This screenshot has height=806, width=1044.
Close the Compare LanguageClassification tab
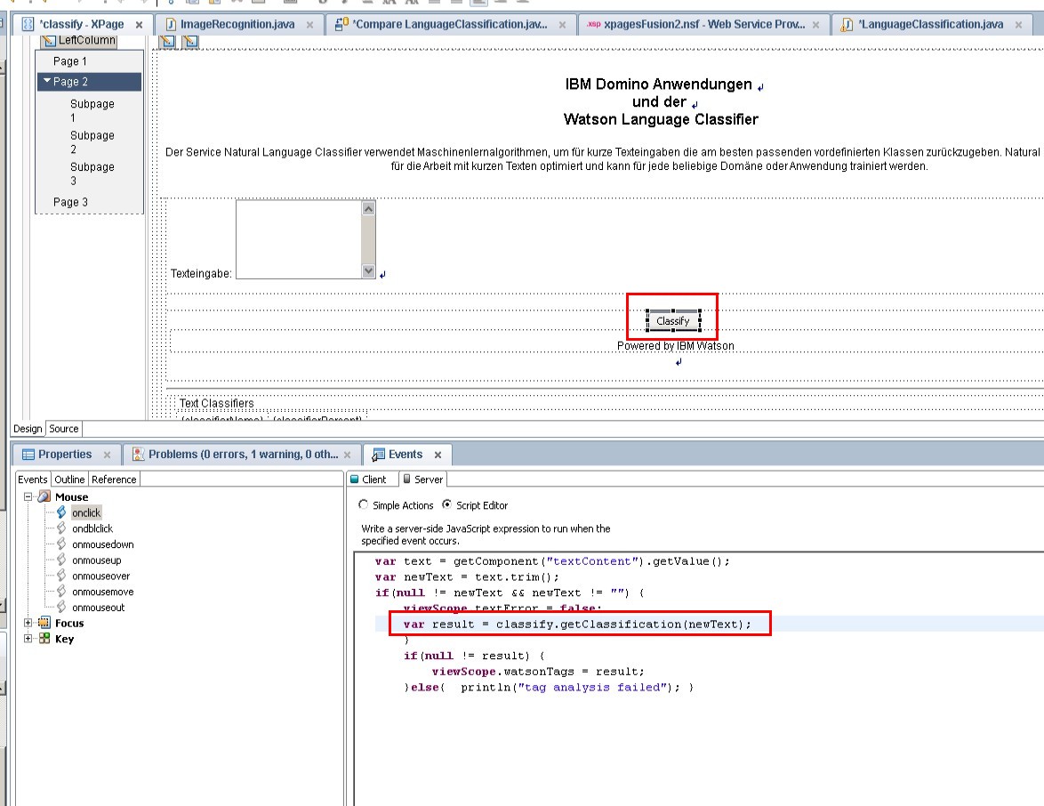(563, 25)
